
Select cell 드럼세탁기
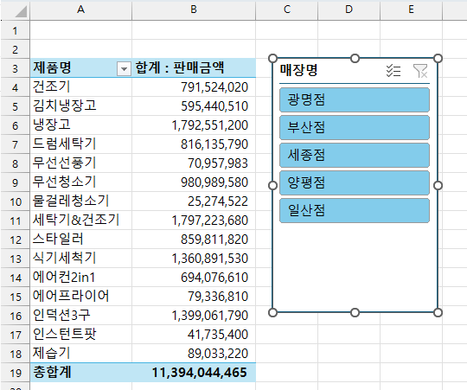coord(80,144)
